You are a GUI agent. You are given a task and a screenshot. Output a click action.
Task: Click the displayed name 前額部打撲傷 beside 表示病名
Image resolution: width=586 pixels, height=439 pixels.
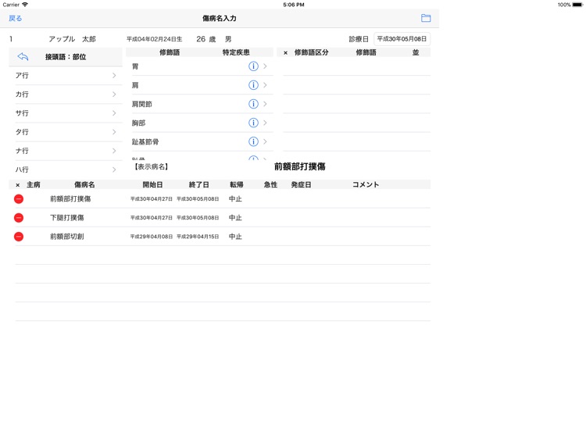(x=300, y=166)
